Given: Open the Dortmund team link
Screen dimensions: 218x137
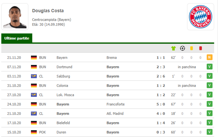Looking at the screenshot, I should coord(64,67).
